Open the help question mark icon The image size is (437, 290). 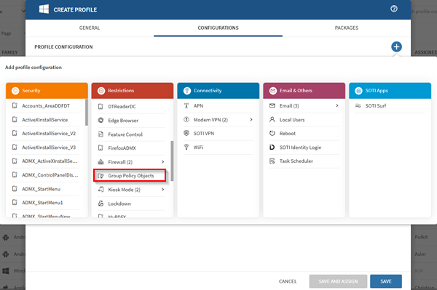(394, 9)
